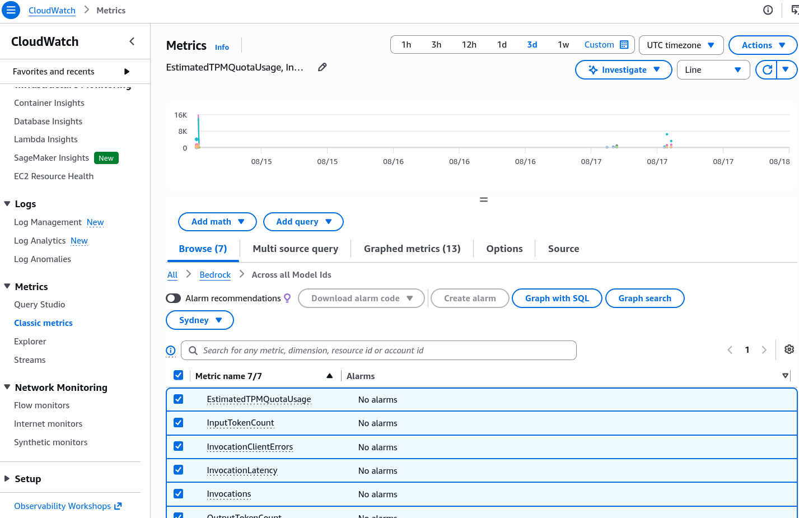
Task: Click the Graph search button
Action: [x=644, y=298]
